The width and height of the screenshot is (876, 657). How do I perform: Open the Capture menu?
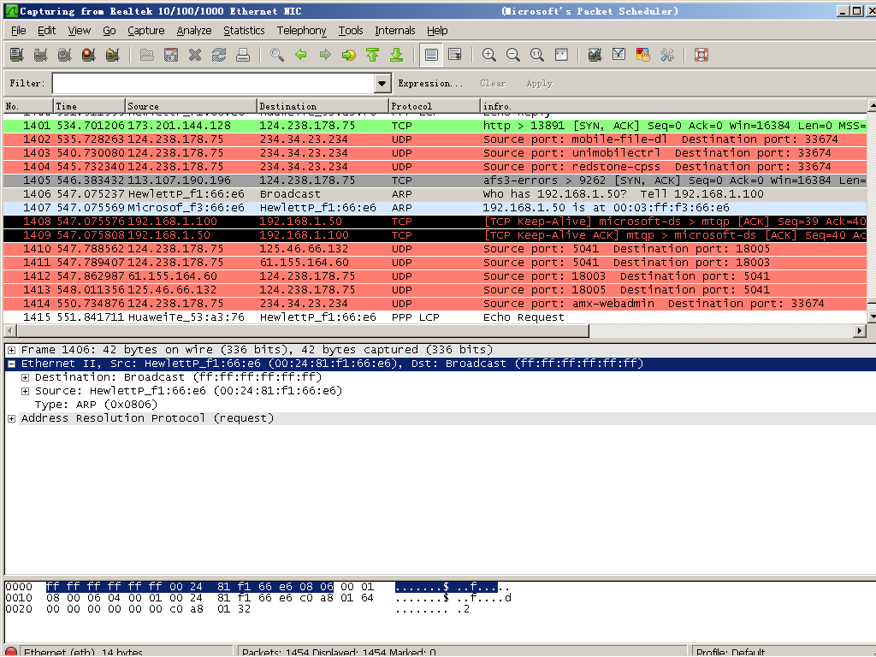click(145, 31)
